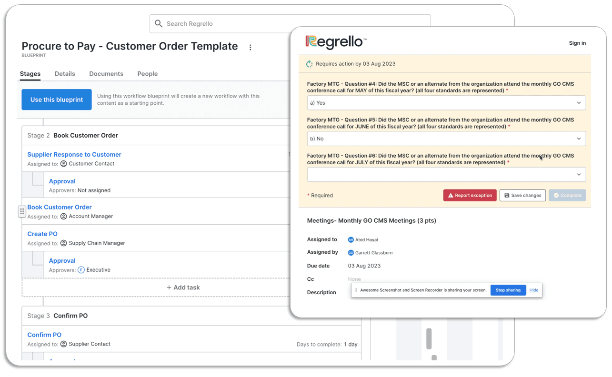Open the Question #4 dropdown showing Yes
Screen dimensions: 612x377
click(x=446, y=103)
